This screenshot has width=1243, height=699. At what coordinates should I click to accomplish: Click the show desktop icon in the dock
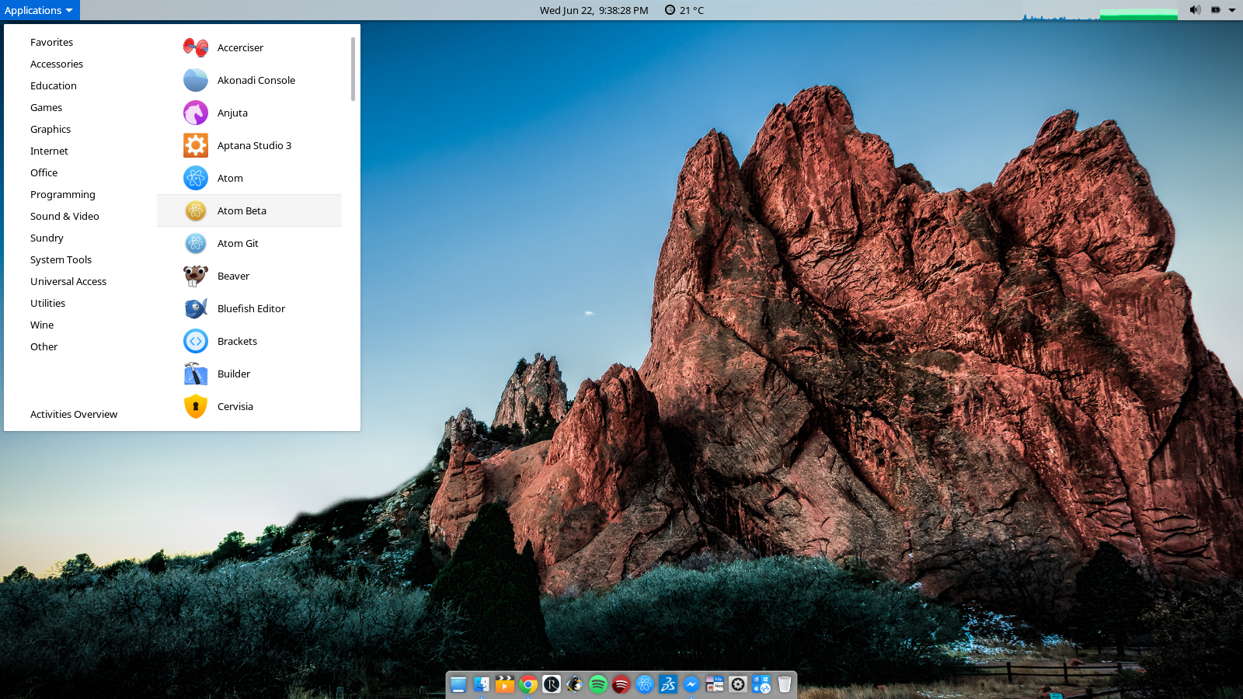(458, 684)
